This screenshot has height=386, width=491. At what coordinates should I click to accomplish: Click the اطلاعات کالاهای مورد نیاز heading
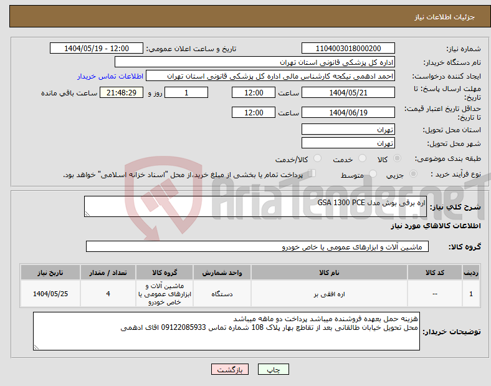coord(436,226)
